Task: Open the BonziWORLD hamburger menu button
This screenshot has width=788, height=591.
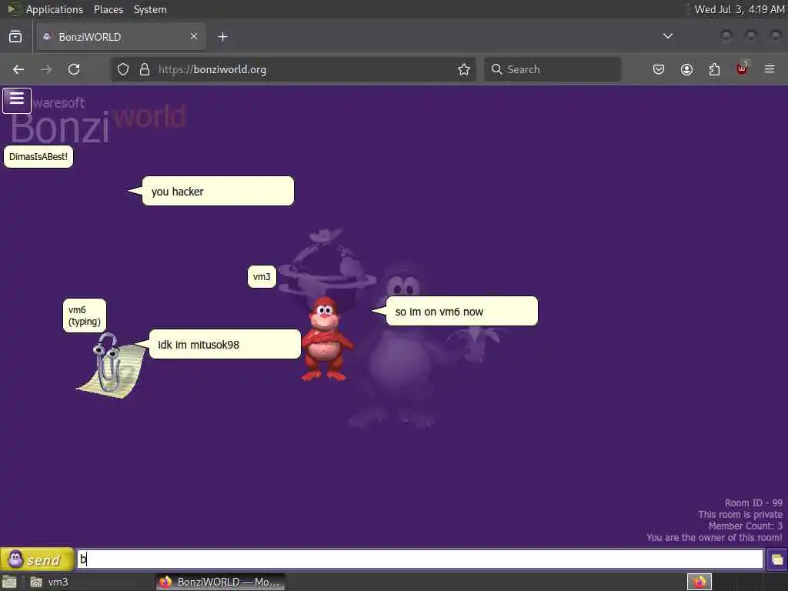Action: [x=17, y=100]
